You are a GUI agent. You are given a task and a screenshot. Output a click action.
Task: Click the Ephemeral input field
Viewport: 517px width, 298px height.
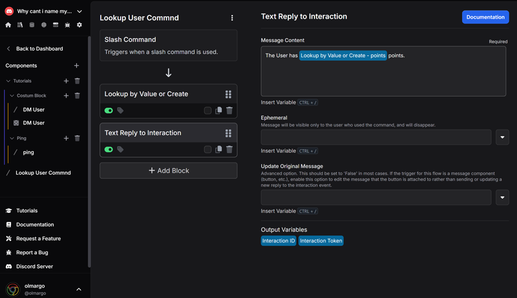coord(376,137)
